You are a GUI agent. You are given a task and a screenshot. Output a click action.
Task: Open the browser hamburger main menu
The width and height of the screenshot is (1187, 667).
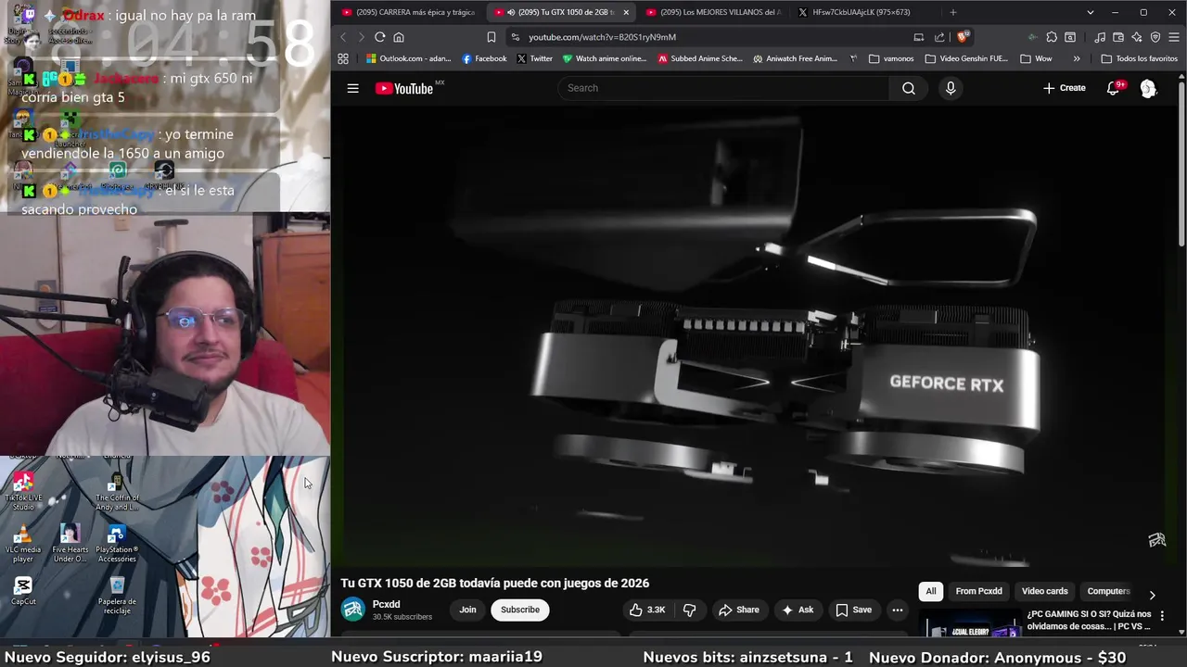1174,37
